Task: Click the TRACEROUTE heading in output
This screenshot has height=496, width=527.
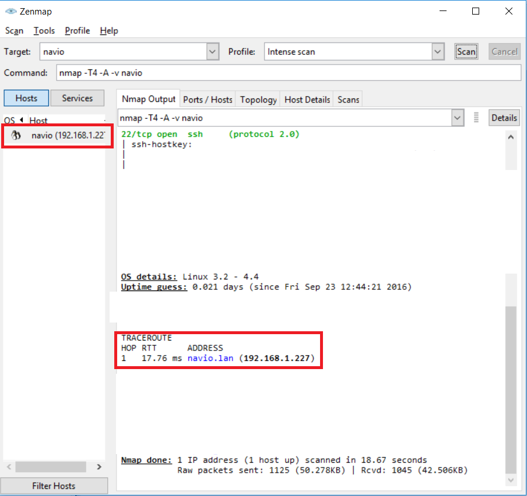Action: [x=146, y=338]
